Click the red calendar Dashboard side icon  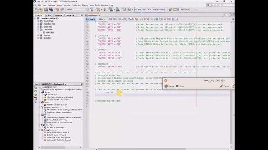pos(36,98)
